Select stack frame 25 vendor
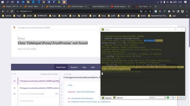190x106 pixels. point(35,88)
